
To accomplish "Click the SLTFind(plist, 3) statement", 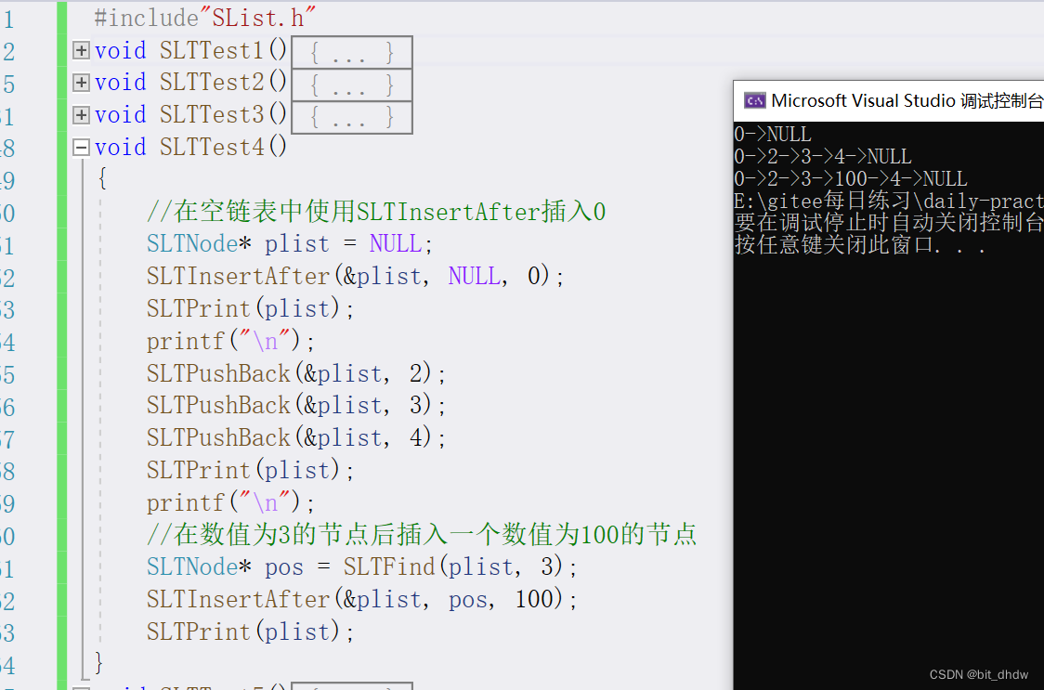I will (x=361, y=566).
